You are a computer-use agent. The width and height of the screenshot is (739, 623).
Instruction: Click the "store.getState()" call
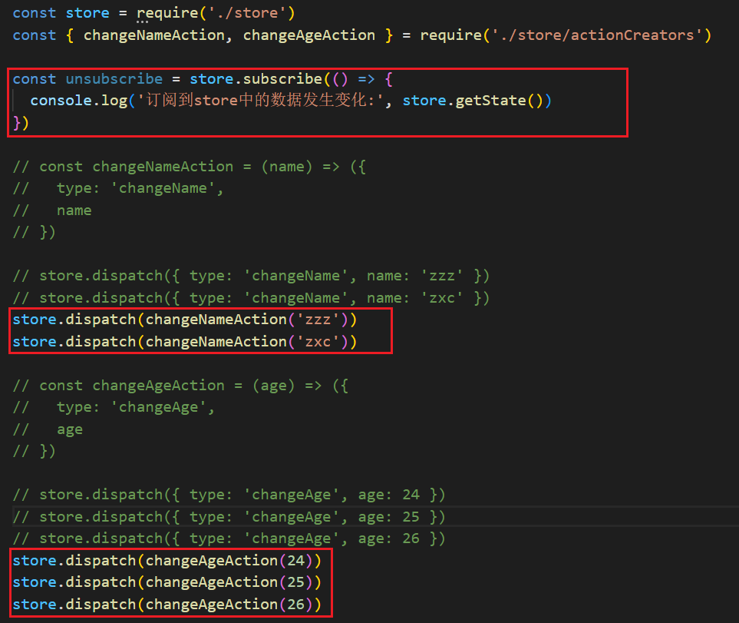[x=472, y=101]
